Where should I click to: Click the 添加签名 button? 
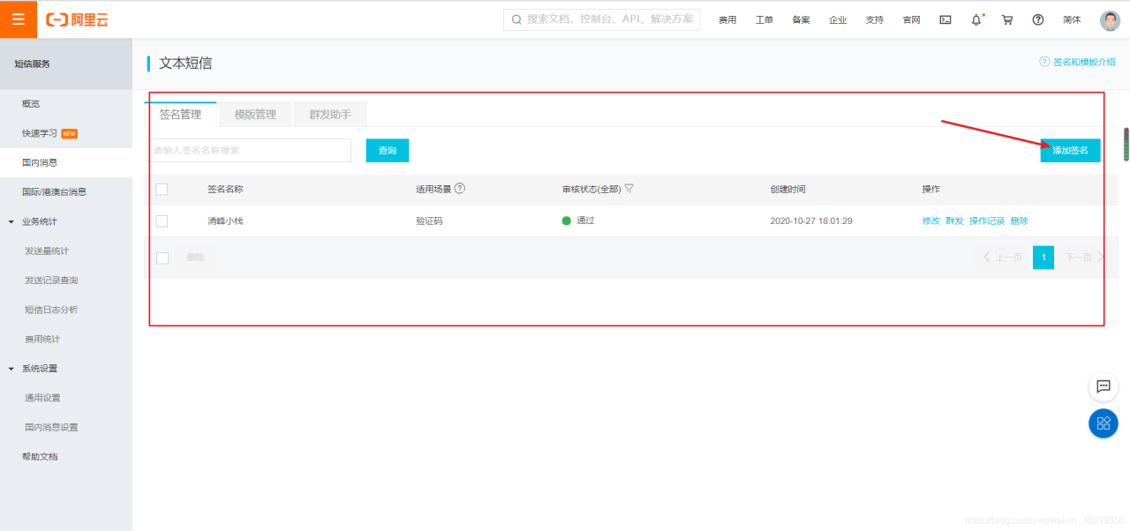click(x=1071, y=151)
